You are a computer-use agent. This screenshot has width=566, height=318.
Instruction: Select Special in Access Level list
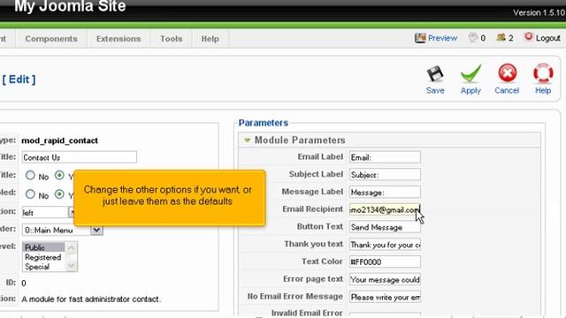(43, 267)
